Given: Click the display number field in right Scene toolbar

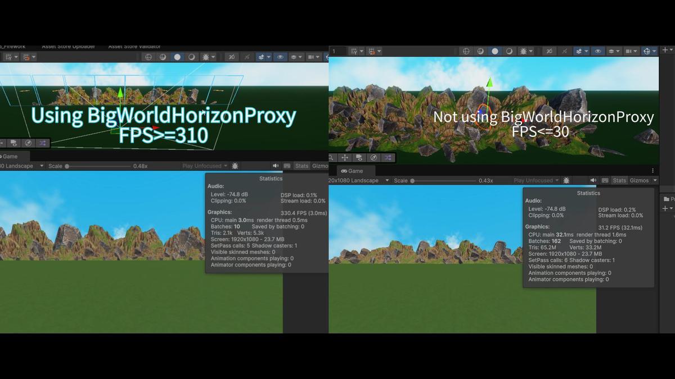Looking at the screenshot, I should click(x=337, y=51).
